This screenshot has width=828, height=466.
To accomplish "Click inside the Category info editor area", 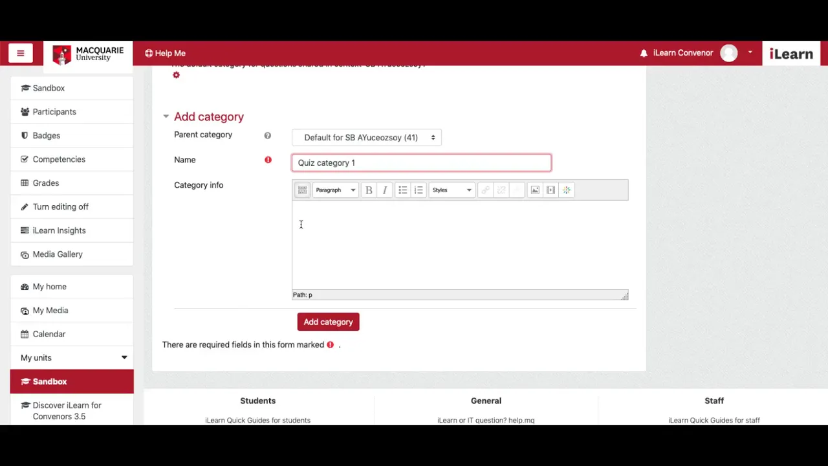I will tap(460, 245).
